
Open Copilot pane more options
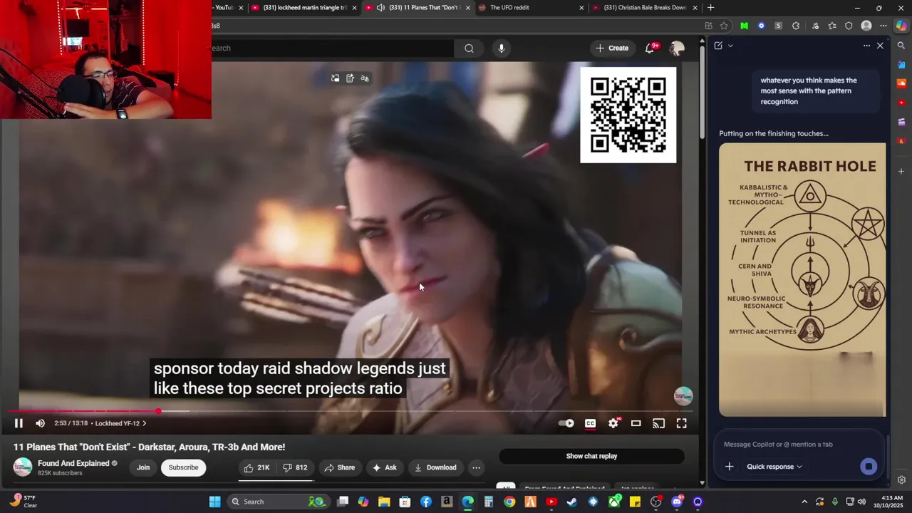[x=866, y=46]
